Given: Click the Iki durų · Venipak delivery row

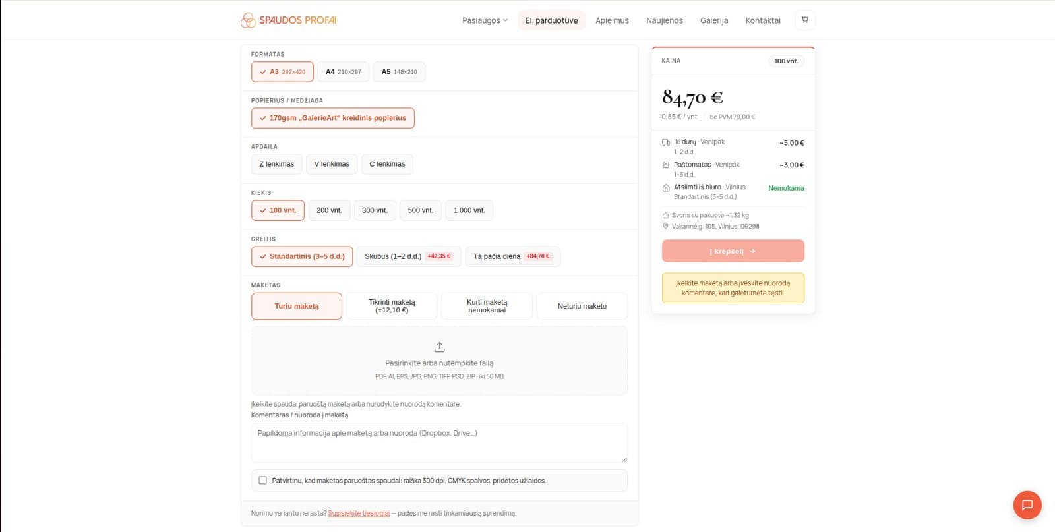Looking at the screenshot, I should tap(733, 146).
